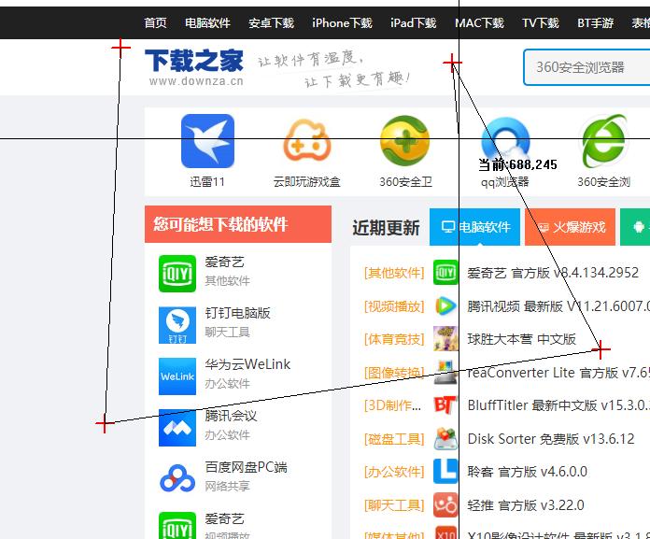Screen dimensions: 650x539
Task: Open the 360安全卫 green shield icon
Action: point(404,141)
